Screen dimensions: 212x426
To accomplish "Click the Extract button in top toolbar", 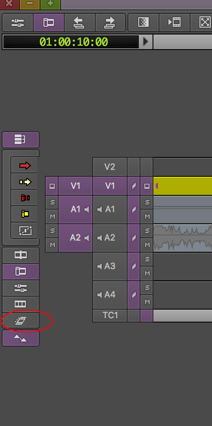I will pos(110,22).
